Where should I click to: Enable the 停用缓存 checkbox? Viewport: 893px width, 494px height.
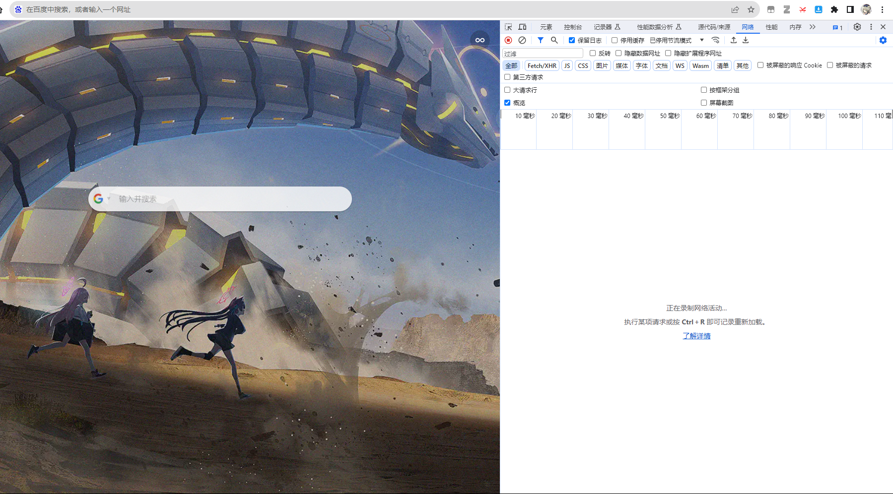point(615,40)
